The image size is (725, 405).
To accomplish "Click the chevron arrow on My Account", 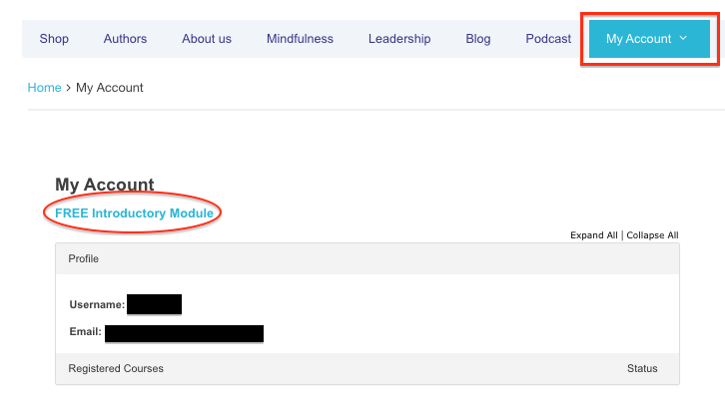I will point(683,38).
